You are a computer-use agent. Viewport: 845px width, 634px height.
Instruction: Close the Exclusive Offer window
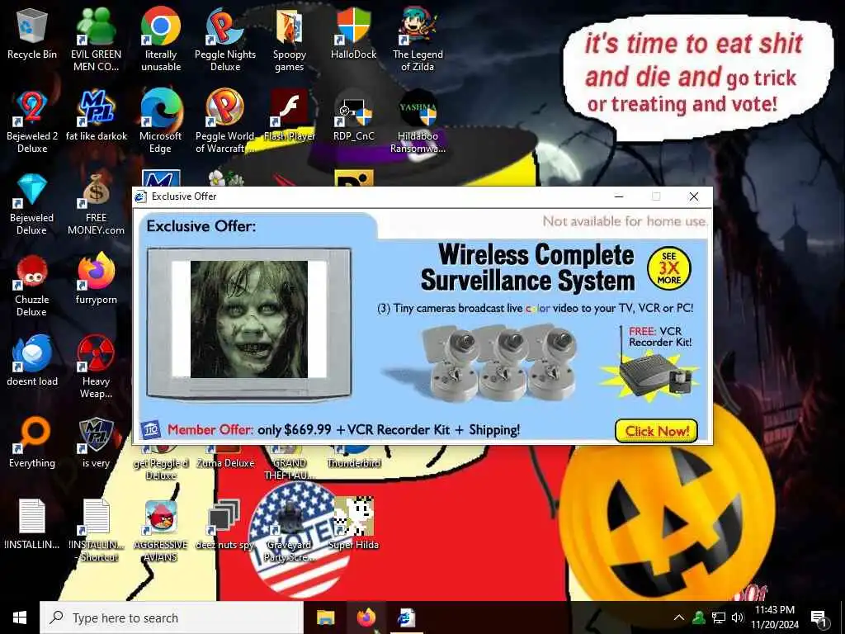point(693,196)
